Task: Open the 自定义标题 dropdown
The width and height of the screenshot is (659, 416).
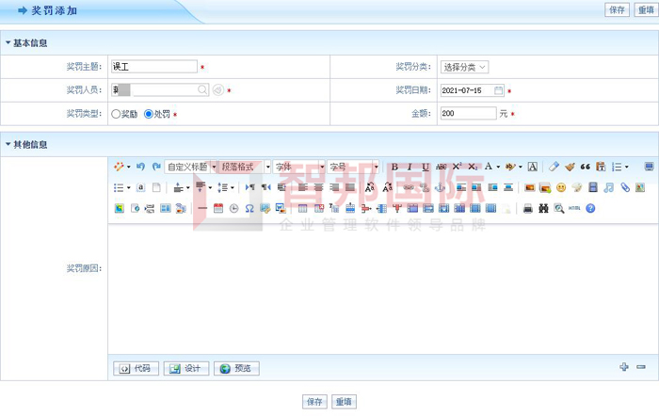Action: coord(191,167)
